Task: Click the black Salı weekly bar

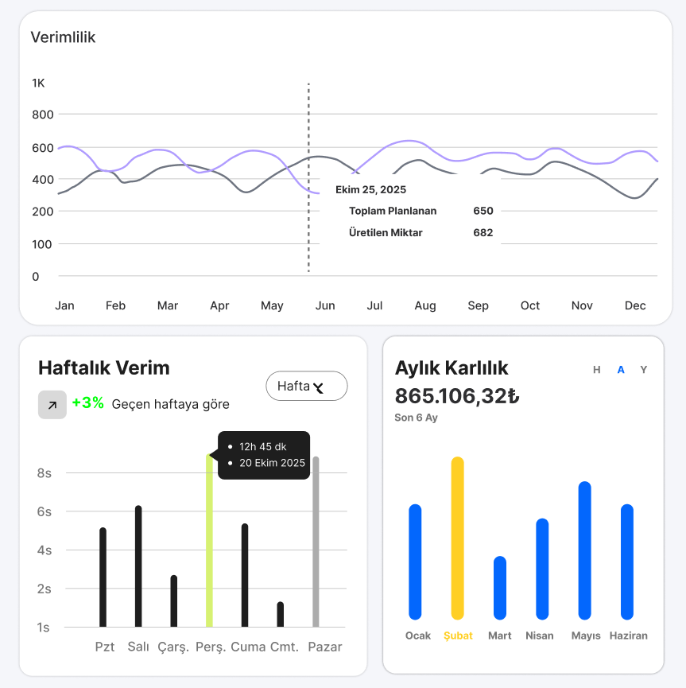Action: coord(138,566)
